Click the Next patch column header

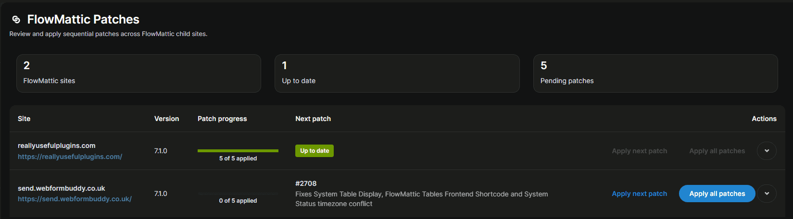pos(313,119)
